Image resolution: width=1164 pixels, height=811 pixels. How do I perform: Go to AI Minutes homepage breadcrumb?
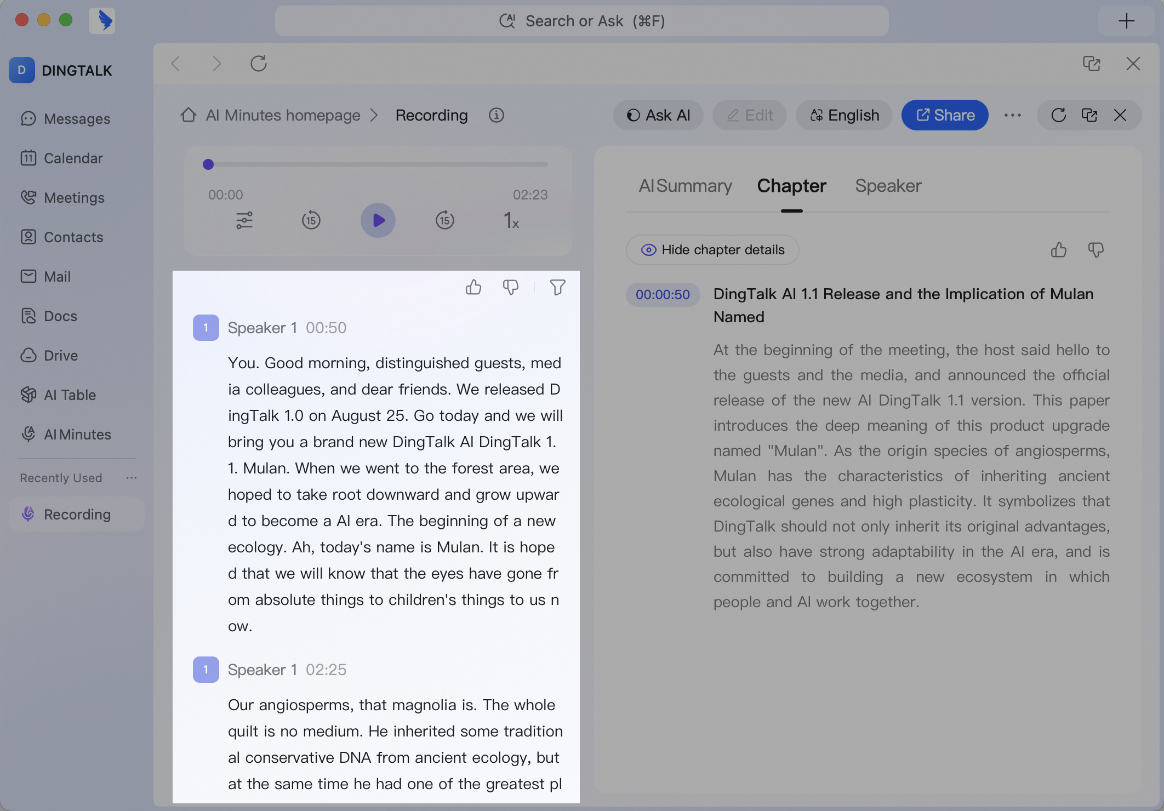click(283, 116)
